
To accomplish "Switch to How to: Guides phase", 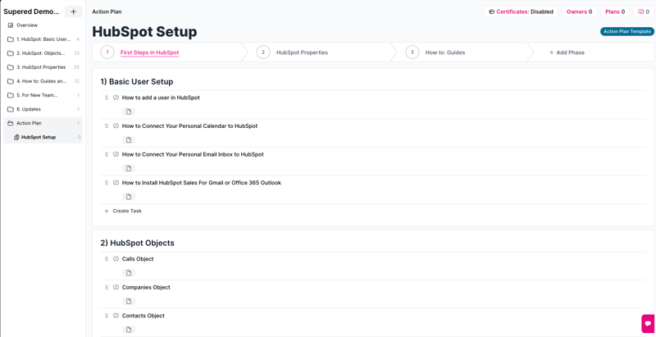I will (x=444, y=52).
